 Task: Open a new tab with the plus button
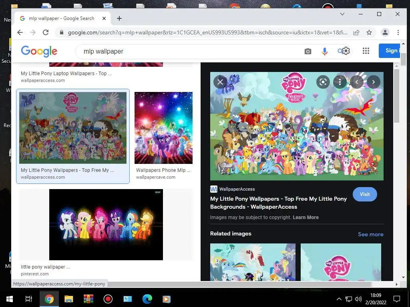click(x=119, y=18)
